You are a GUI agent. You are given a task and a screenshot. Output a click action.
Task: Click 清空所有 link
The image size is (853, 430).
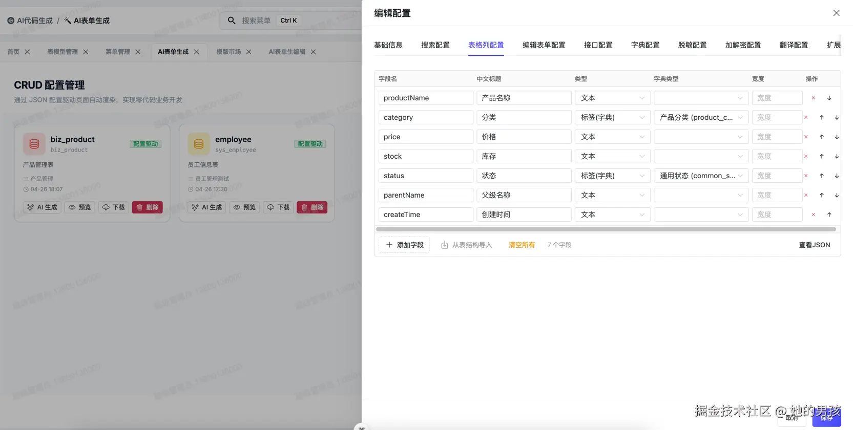point(522,245)
